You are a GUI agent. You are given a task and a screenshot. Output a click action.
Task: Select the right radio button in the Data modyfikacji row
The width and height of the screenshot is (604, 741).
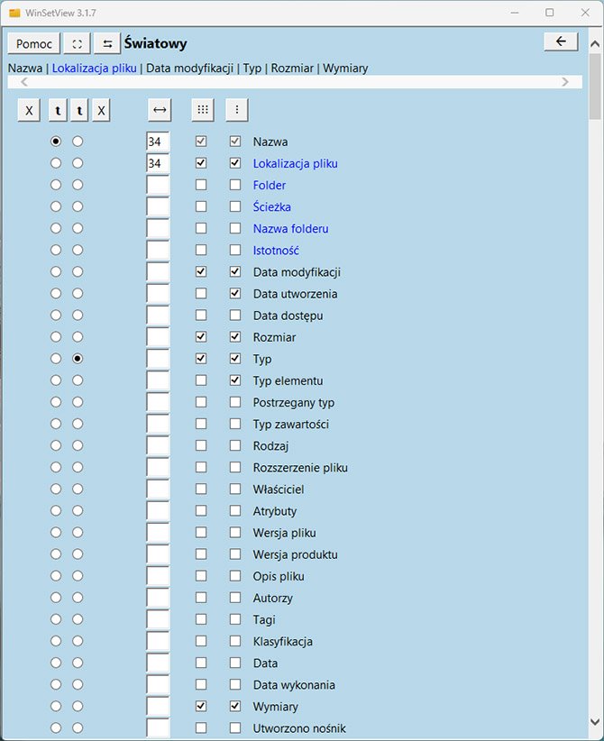pos(78,272)
